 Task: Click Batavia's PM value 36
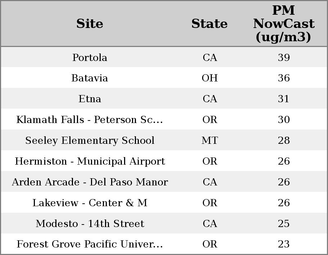click(284, 78)
